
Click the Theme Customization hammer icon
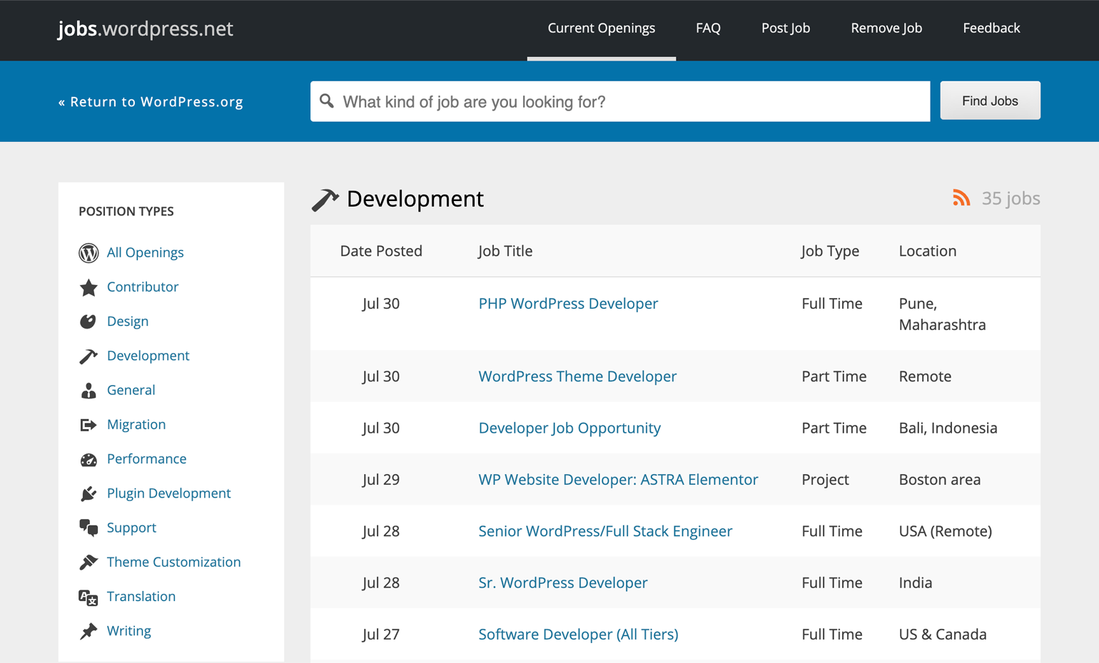pos(88,562)
